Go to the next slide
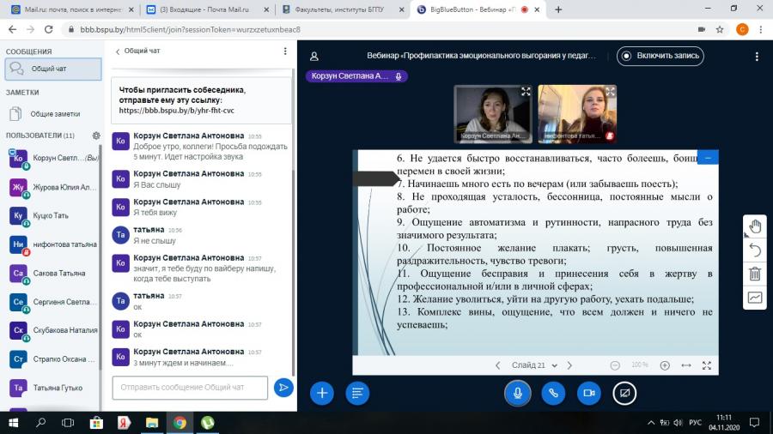The width and height of the screenshot is (773, 434). click(569, 365)
